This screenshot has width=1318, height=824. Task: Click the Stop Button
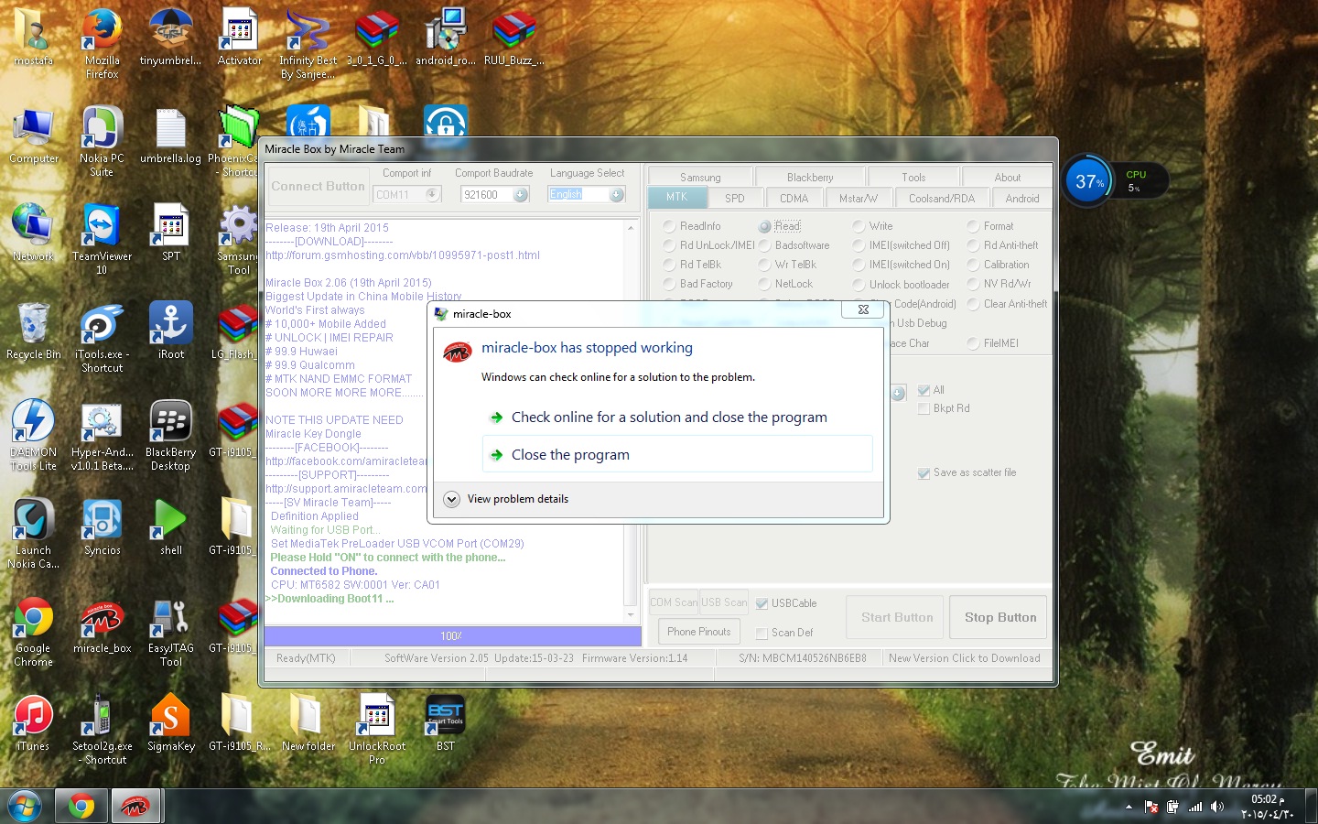click(x=1000, y=617)
